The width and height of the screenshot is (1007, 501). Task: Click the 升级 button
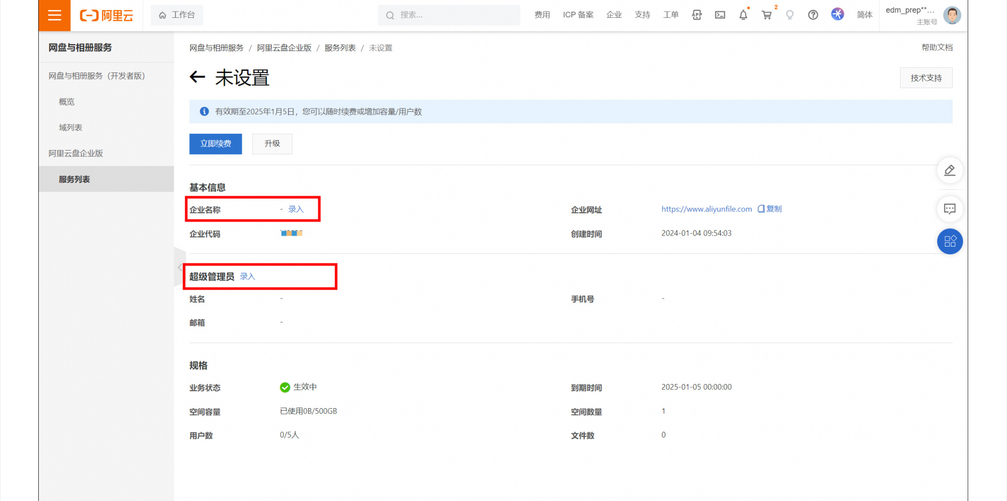pyautogui.click(x=272, y=144)
